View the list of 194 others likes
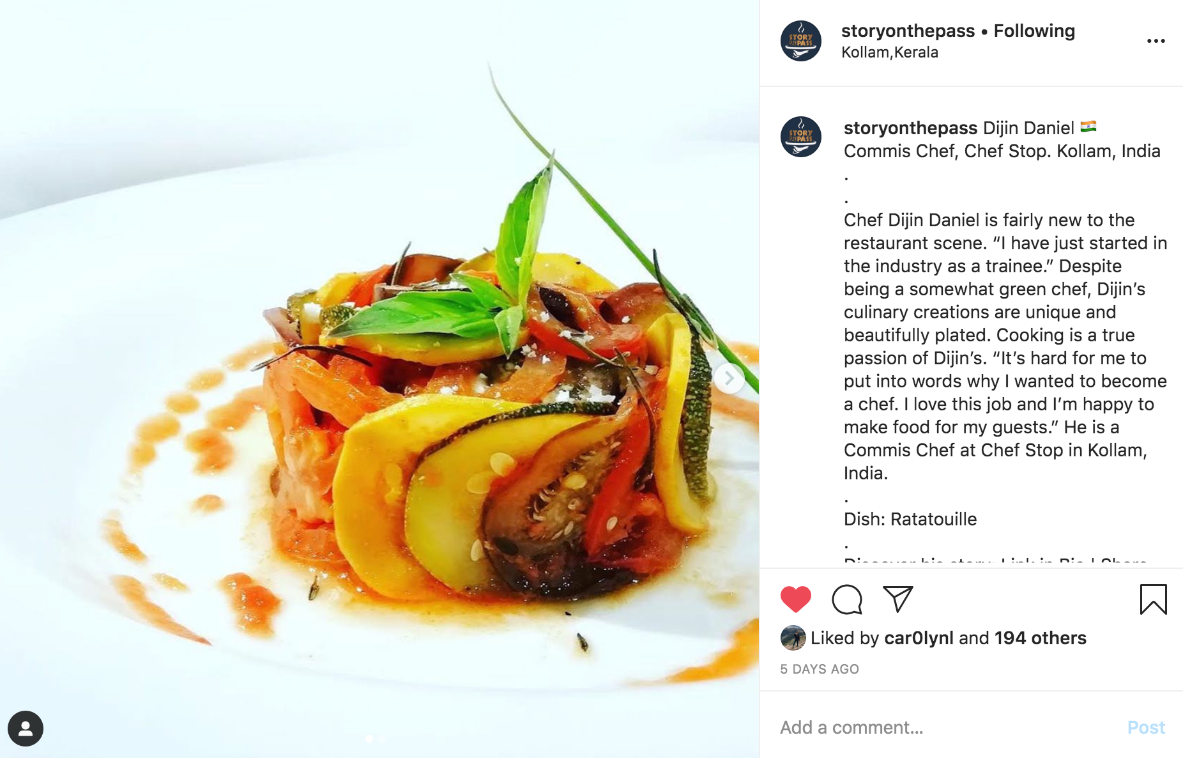Image resolution: width=1183 pixels, height=758 pixels. 1041,638
